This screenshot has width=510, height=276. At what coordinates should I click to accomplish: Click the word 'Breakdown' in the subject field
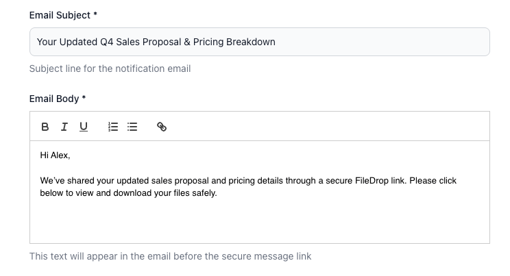(252, 42)
